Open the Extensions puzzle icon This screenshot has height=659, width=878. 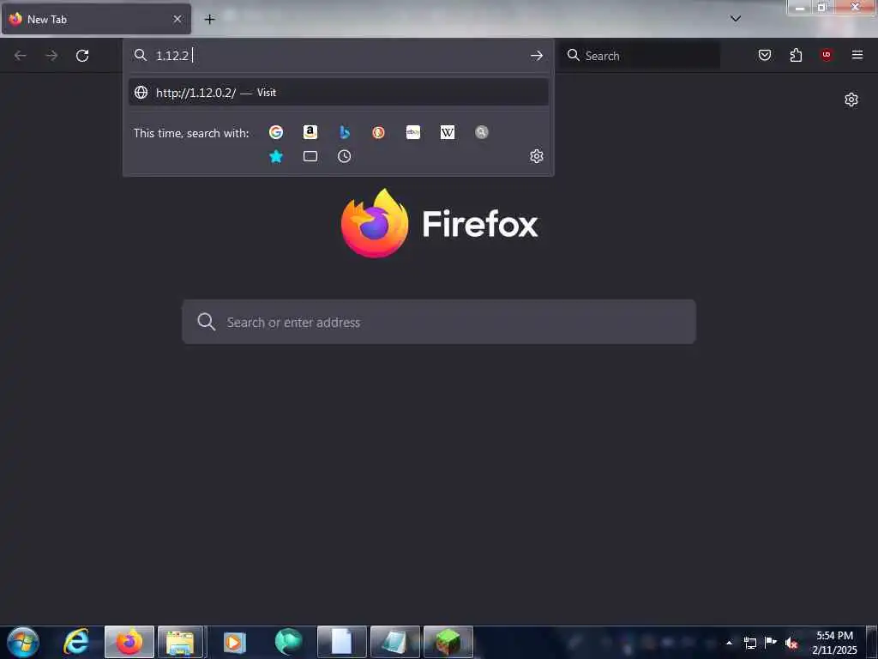(x=796, y=55)
